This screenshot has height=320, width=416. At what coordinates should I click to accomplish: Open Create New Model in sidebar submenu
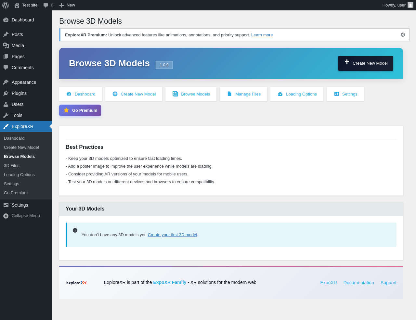[x=26, y=147]
